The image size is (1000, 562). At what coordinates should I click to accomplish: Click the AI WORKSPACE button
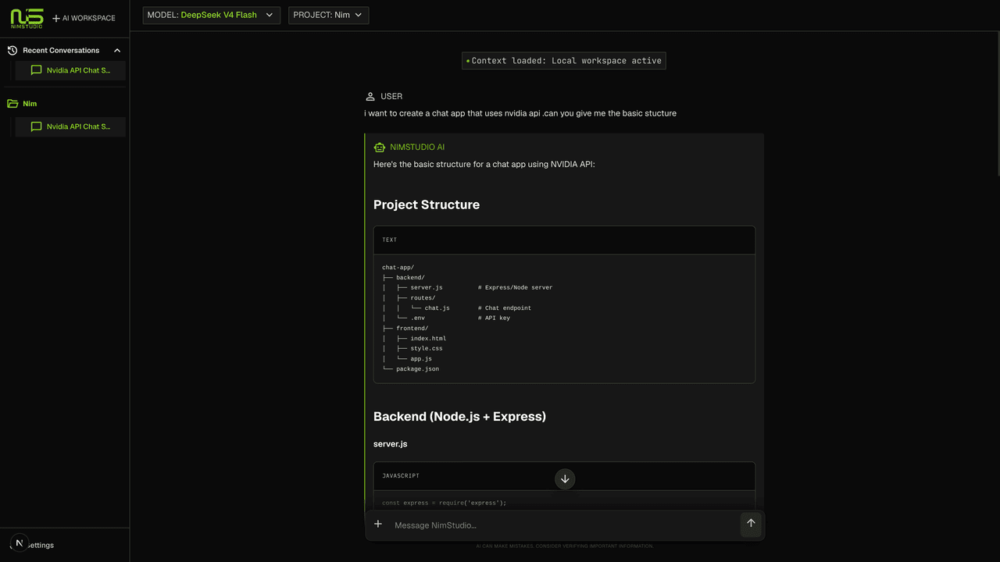(84, 18)
